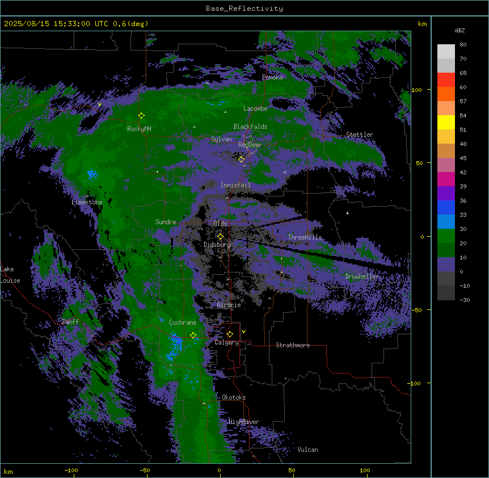This screenshot has height=478, width=489.
Task: Pick the white 70-80 dBZ legend swatch
Action: point(446,52)
